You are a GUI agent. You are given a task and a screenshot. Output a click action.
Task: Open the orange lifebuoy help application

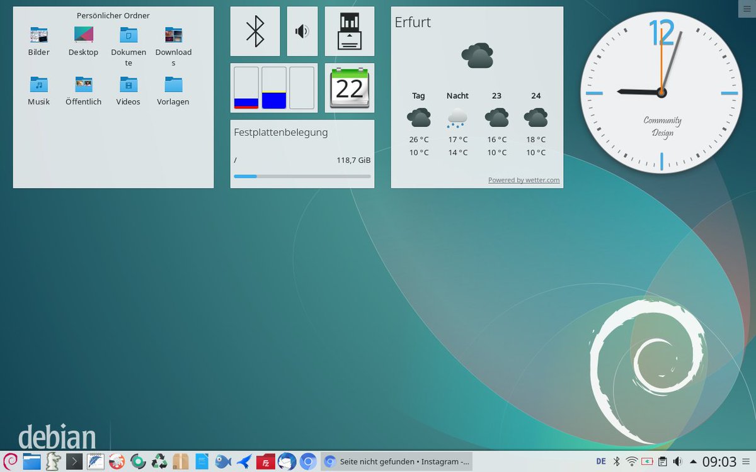tap(117, 461)
